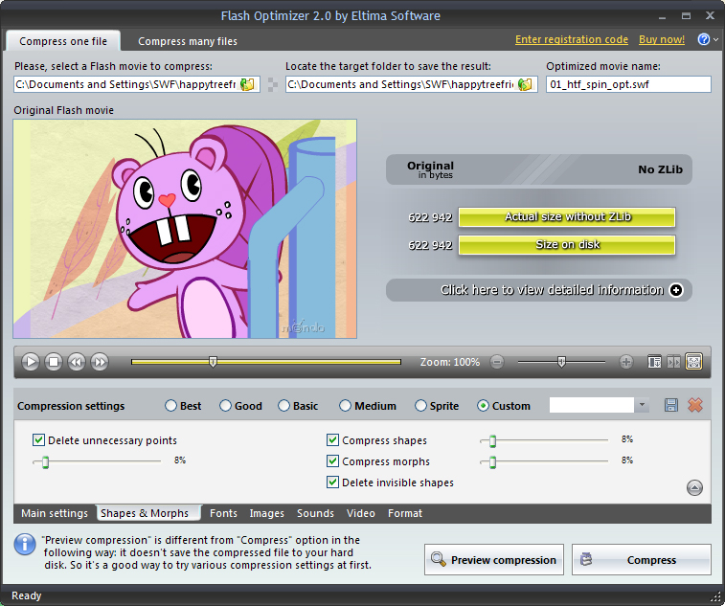Click the rewind button in player bar
The image size is (725, 606).
[x=77, y=362]
